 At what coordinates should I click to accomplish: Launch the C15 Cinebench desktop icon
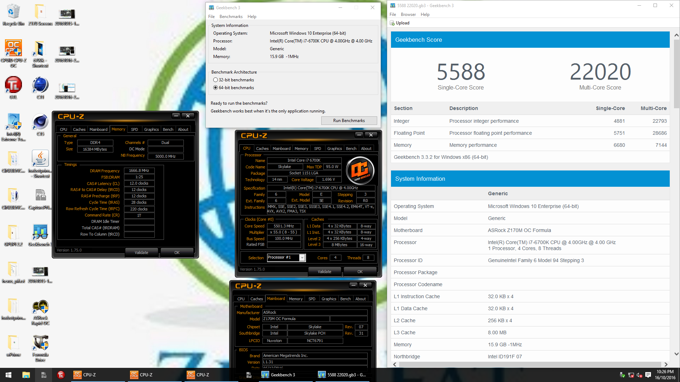[x=40, y=125]
